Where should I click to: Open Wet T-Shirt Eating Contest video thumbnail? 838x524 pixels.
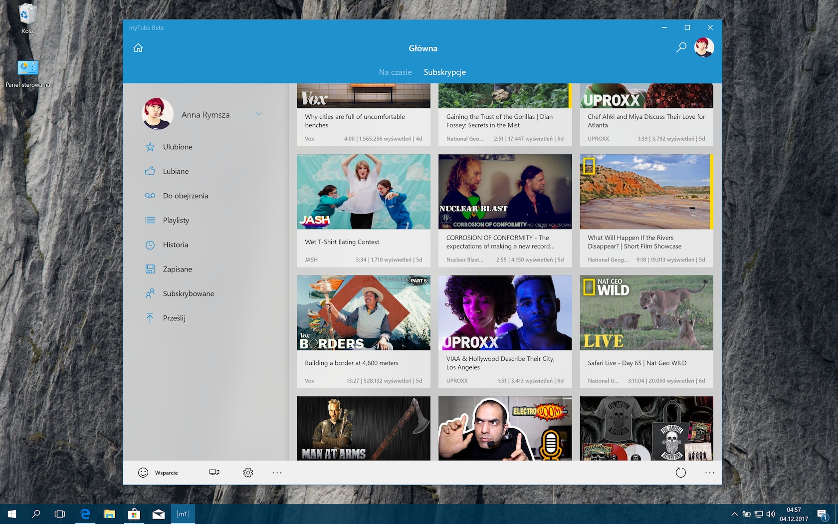pos(363,192)
